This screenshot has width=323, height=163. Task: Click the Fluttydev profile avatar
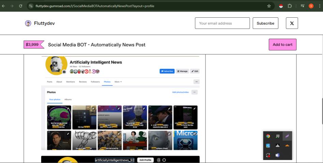click(28, 23)
